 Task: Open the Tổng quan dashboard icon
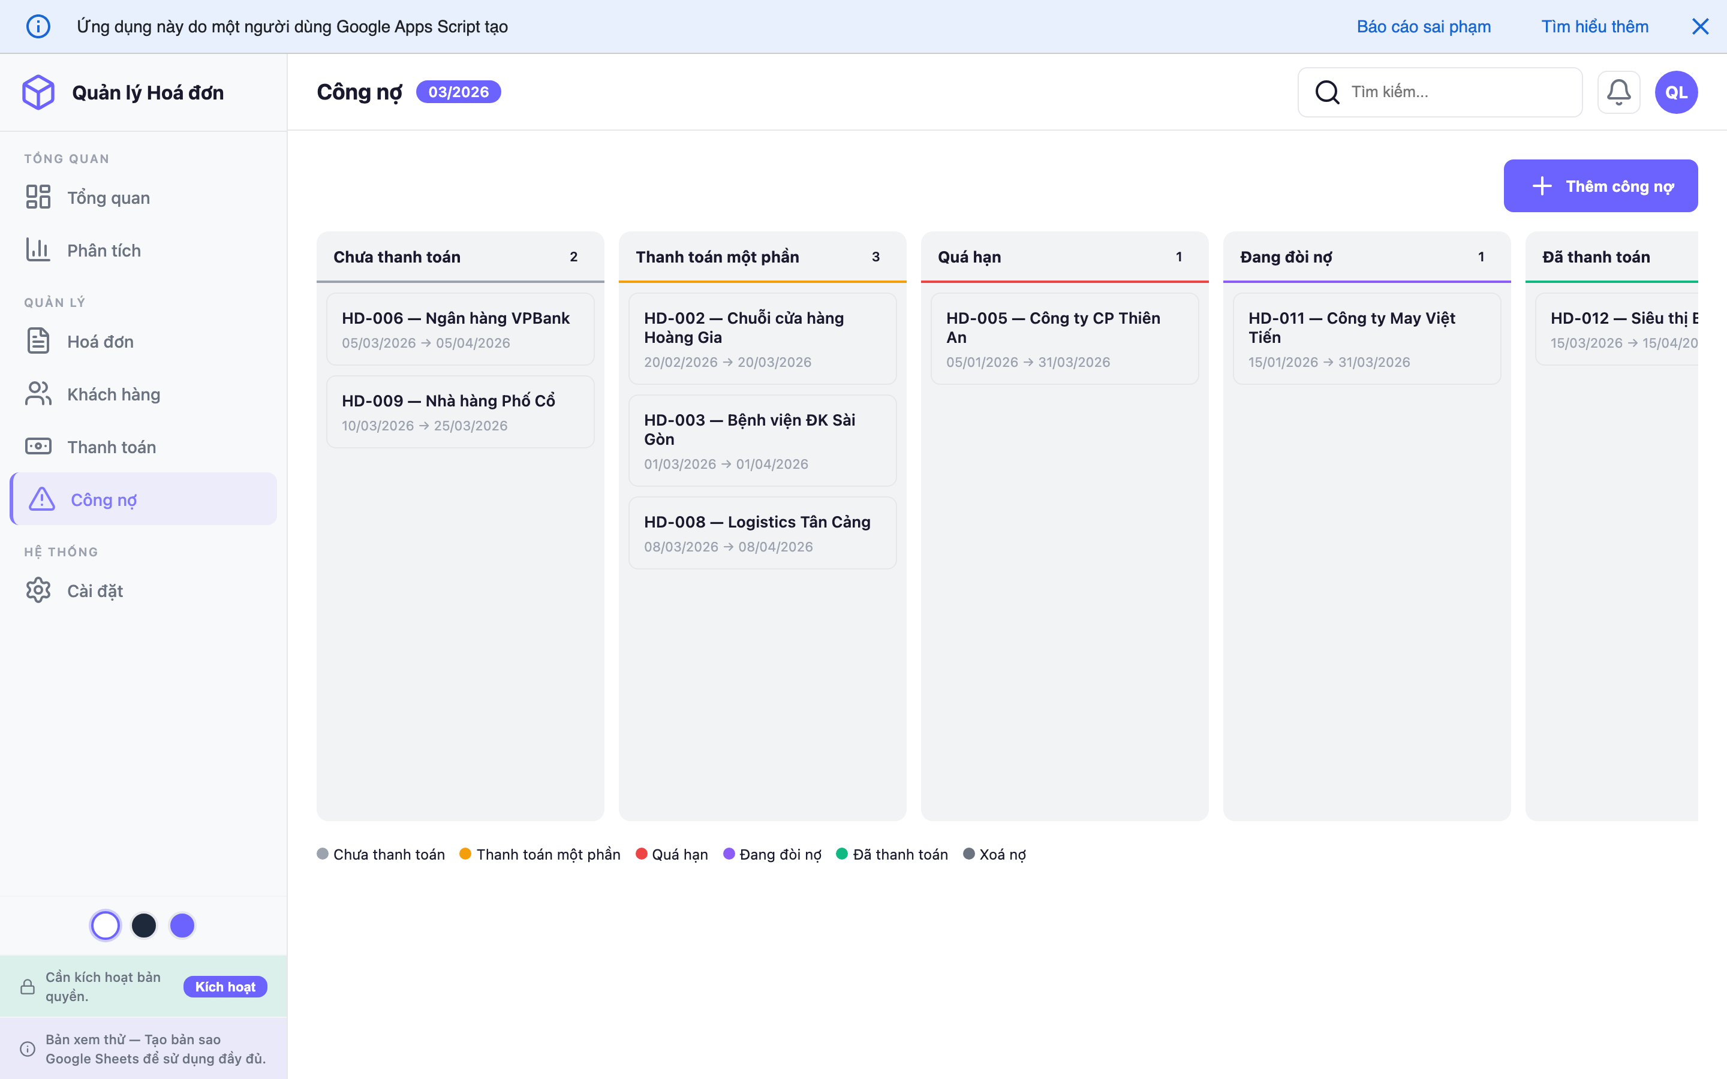tap(38, 197)
